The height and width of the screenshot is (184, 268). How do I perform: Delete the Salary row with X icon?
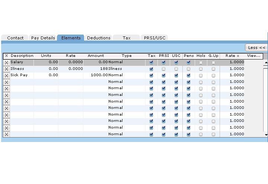click(6, 62)
